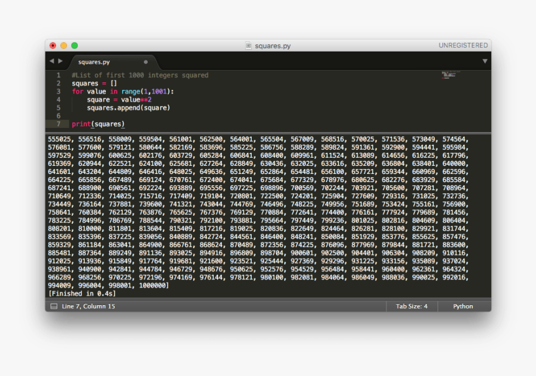Viewport: 536px width, 376px height.
Task: Change syntax via the Python selector
Action: (x=462, y=306)
